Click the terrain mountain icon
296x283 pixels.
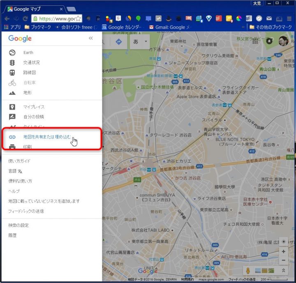point(12,93)
